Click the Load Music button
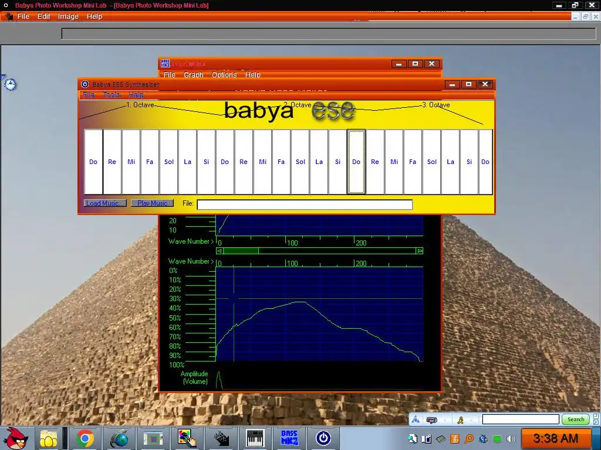This screenshot has width=601, height=450. click(105, 203)
